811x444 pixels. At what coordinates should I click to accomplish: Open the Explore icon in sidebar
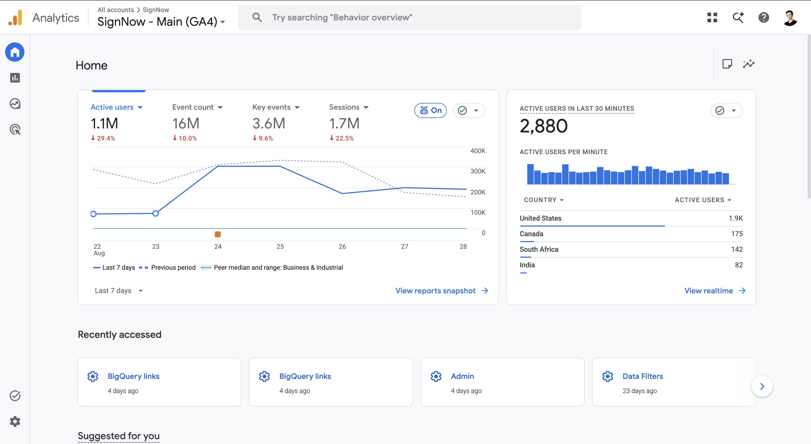coord(15,103)
